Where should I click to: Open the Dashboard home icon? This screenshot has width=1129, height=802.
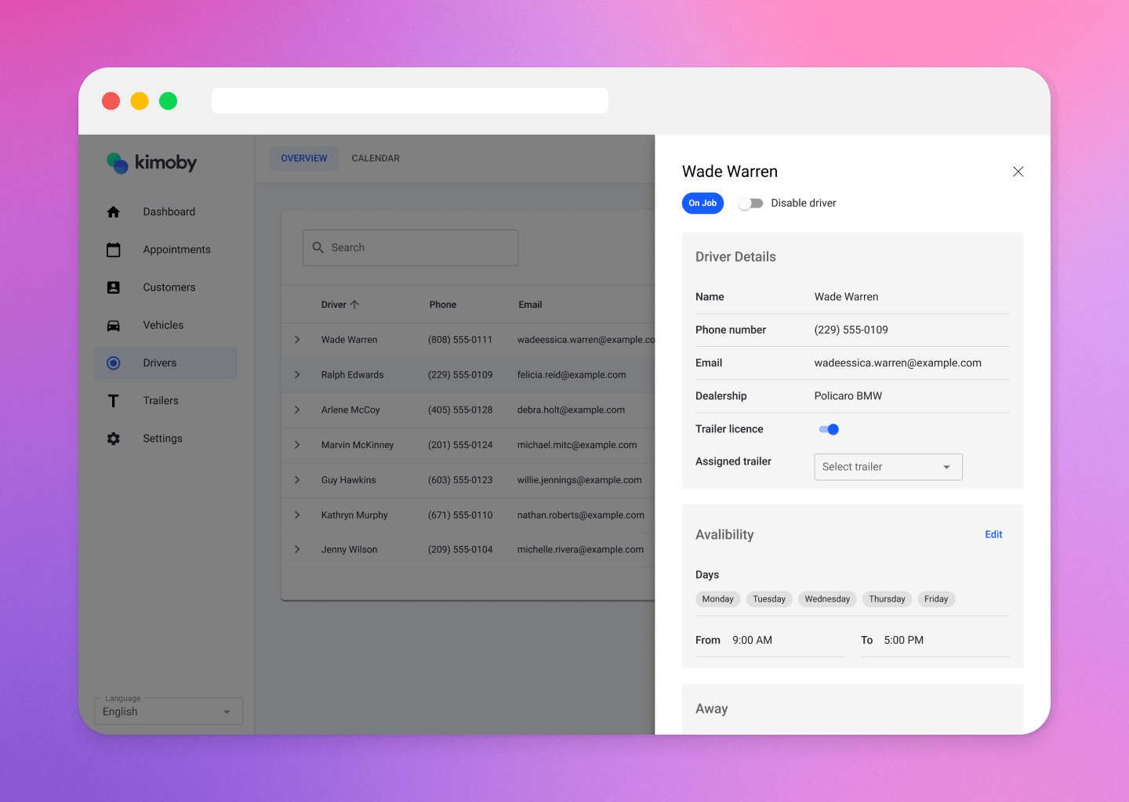(113, 211)
